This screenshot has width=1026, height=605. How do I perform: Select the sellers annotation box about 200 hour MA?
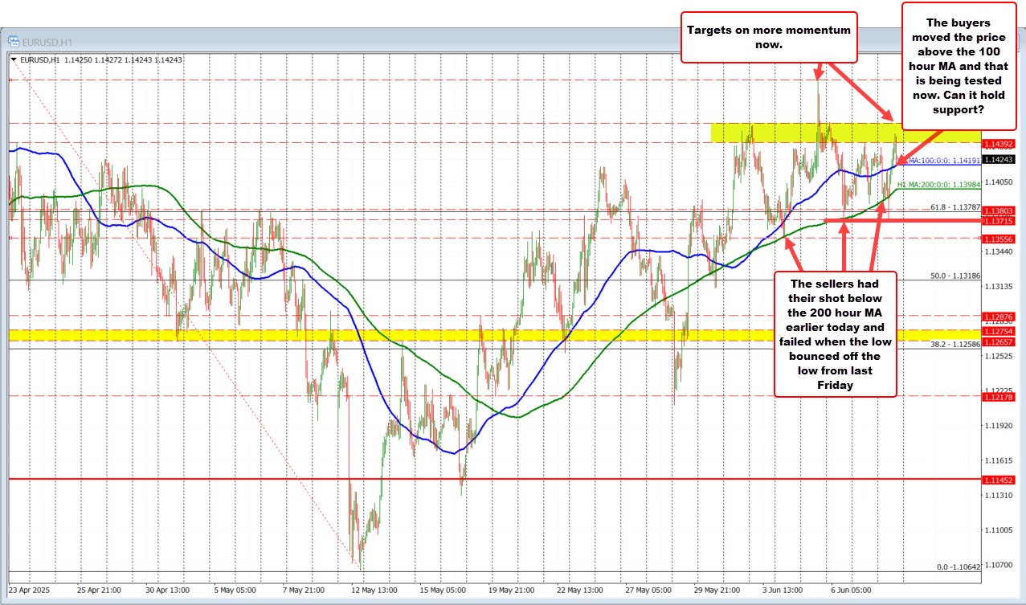(836, 333)
